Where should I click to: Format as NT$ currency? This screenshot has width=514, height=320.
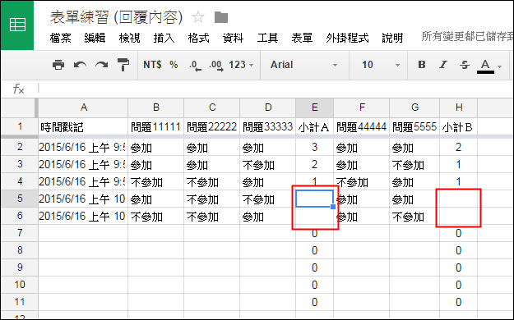click(x=152, y=65)
